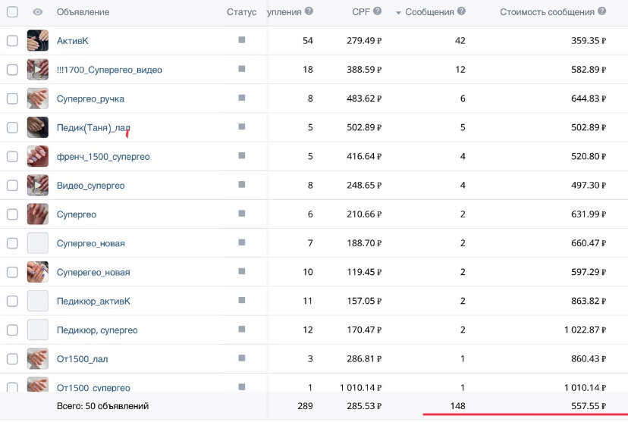Image resolution: width=628 pixels, height=422 pixels.
Task: Toggle status square of Суперегео_новая ad
Action: pyautogui.click(x=241, y=271)
